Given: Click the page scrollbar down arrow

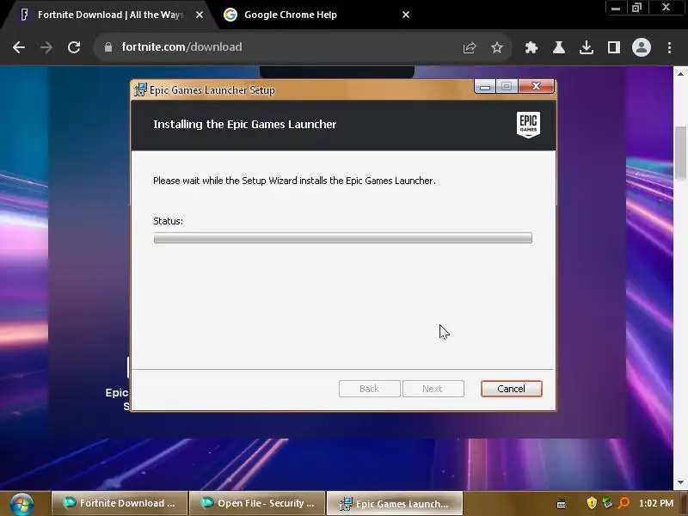Looking at the screenshot, I should 680,482.
